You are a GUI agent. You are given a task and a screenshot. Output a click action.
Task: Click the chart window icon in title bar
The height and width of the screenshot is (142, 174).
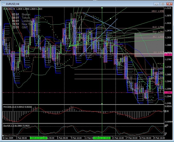click(4, 4)
